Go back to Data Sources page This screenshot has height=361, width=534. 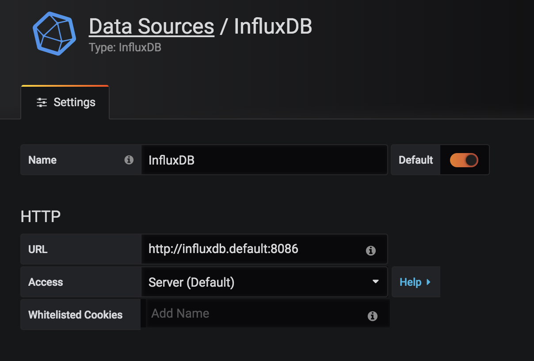point(151,27)
